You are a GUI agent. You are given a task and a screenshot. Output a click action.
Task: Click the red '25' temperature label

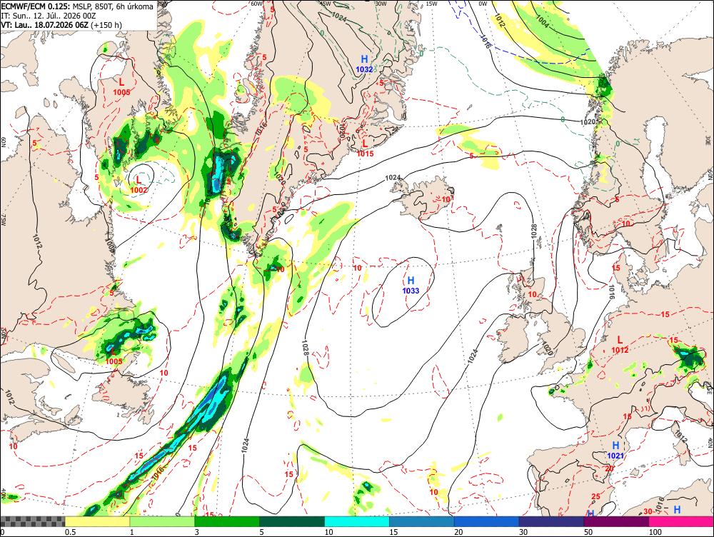coord(595,496)
